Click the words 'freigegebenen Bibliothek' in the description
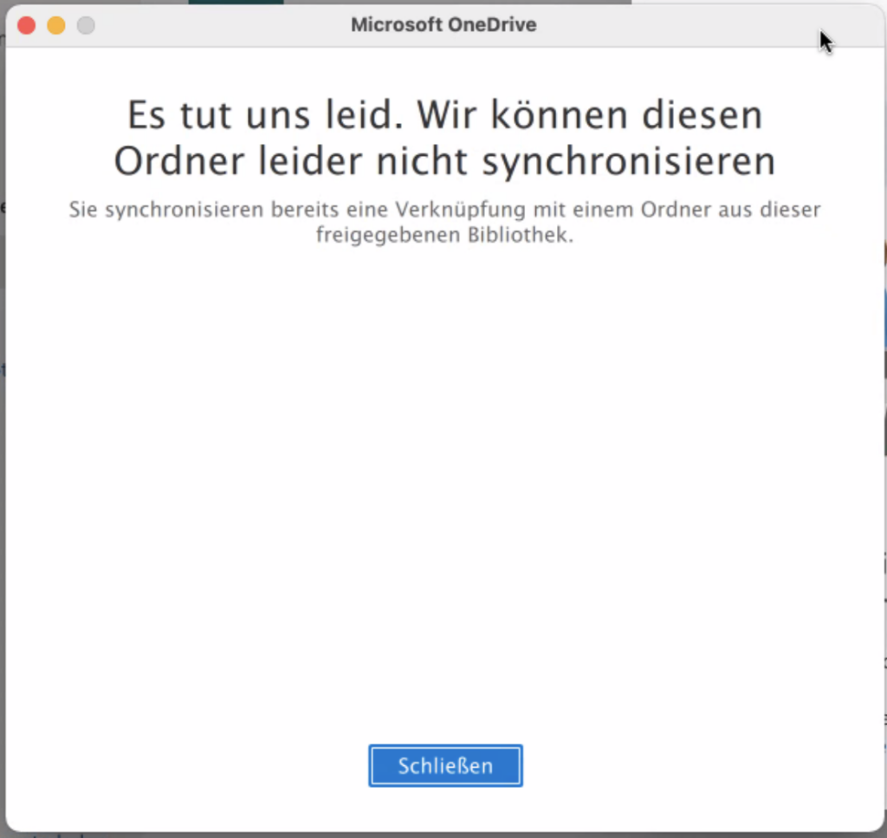887x838 pixels. coord(443,235)
